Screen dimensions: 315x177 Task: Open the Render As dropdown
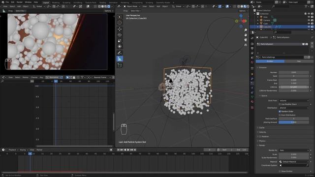coord(294,150)
